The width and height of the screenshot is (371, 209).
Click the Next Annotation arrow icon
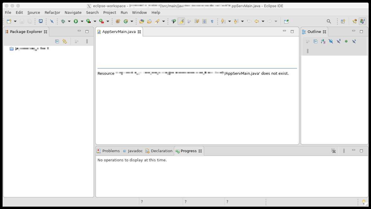click(223, 21)
